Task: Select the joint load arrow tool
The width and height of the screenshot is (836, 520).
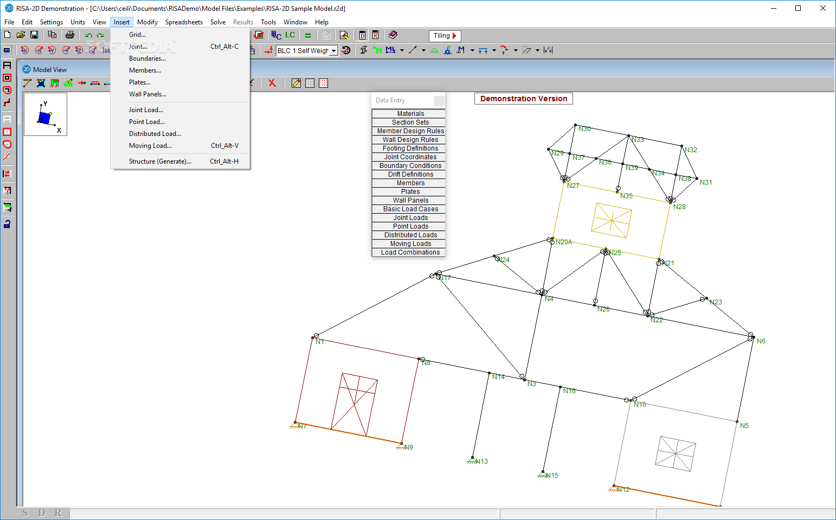Action: pos(81,83)
